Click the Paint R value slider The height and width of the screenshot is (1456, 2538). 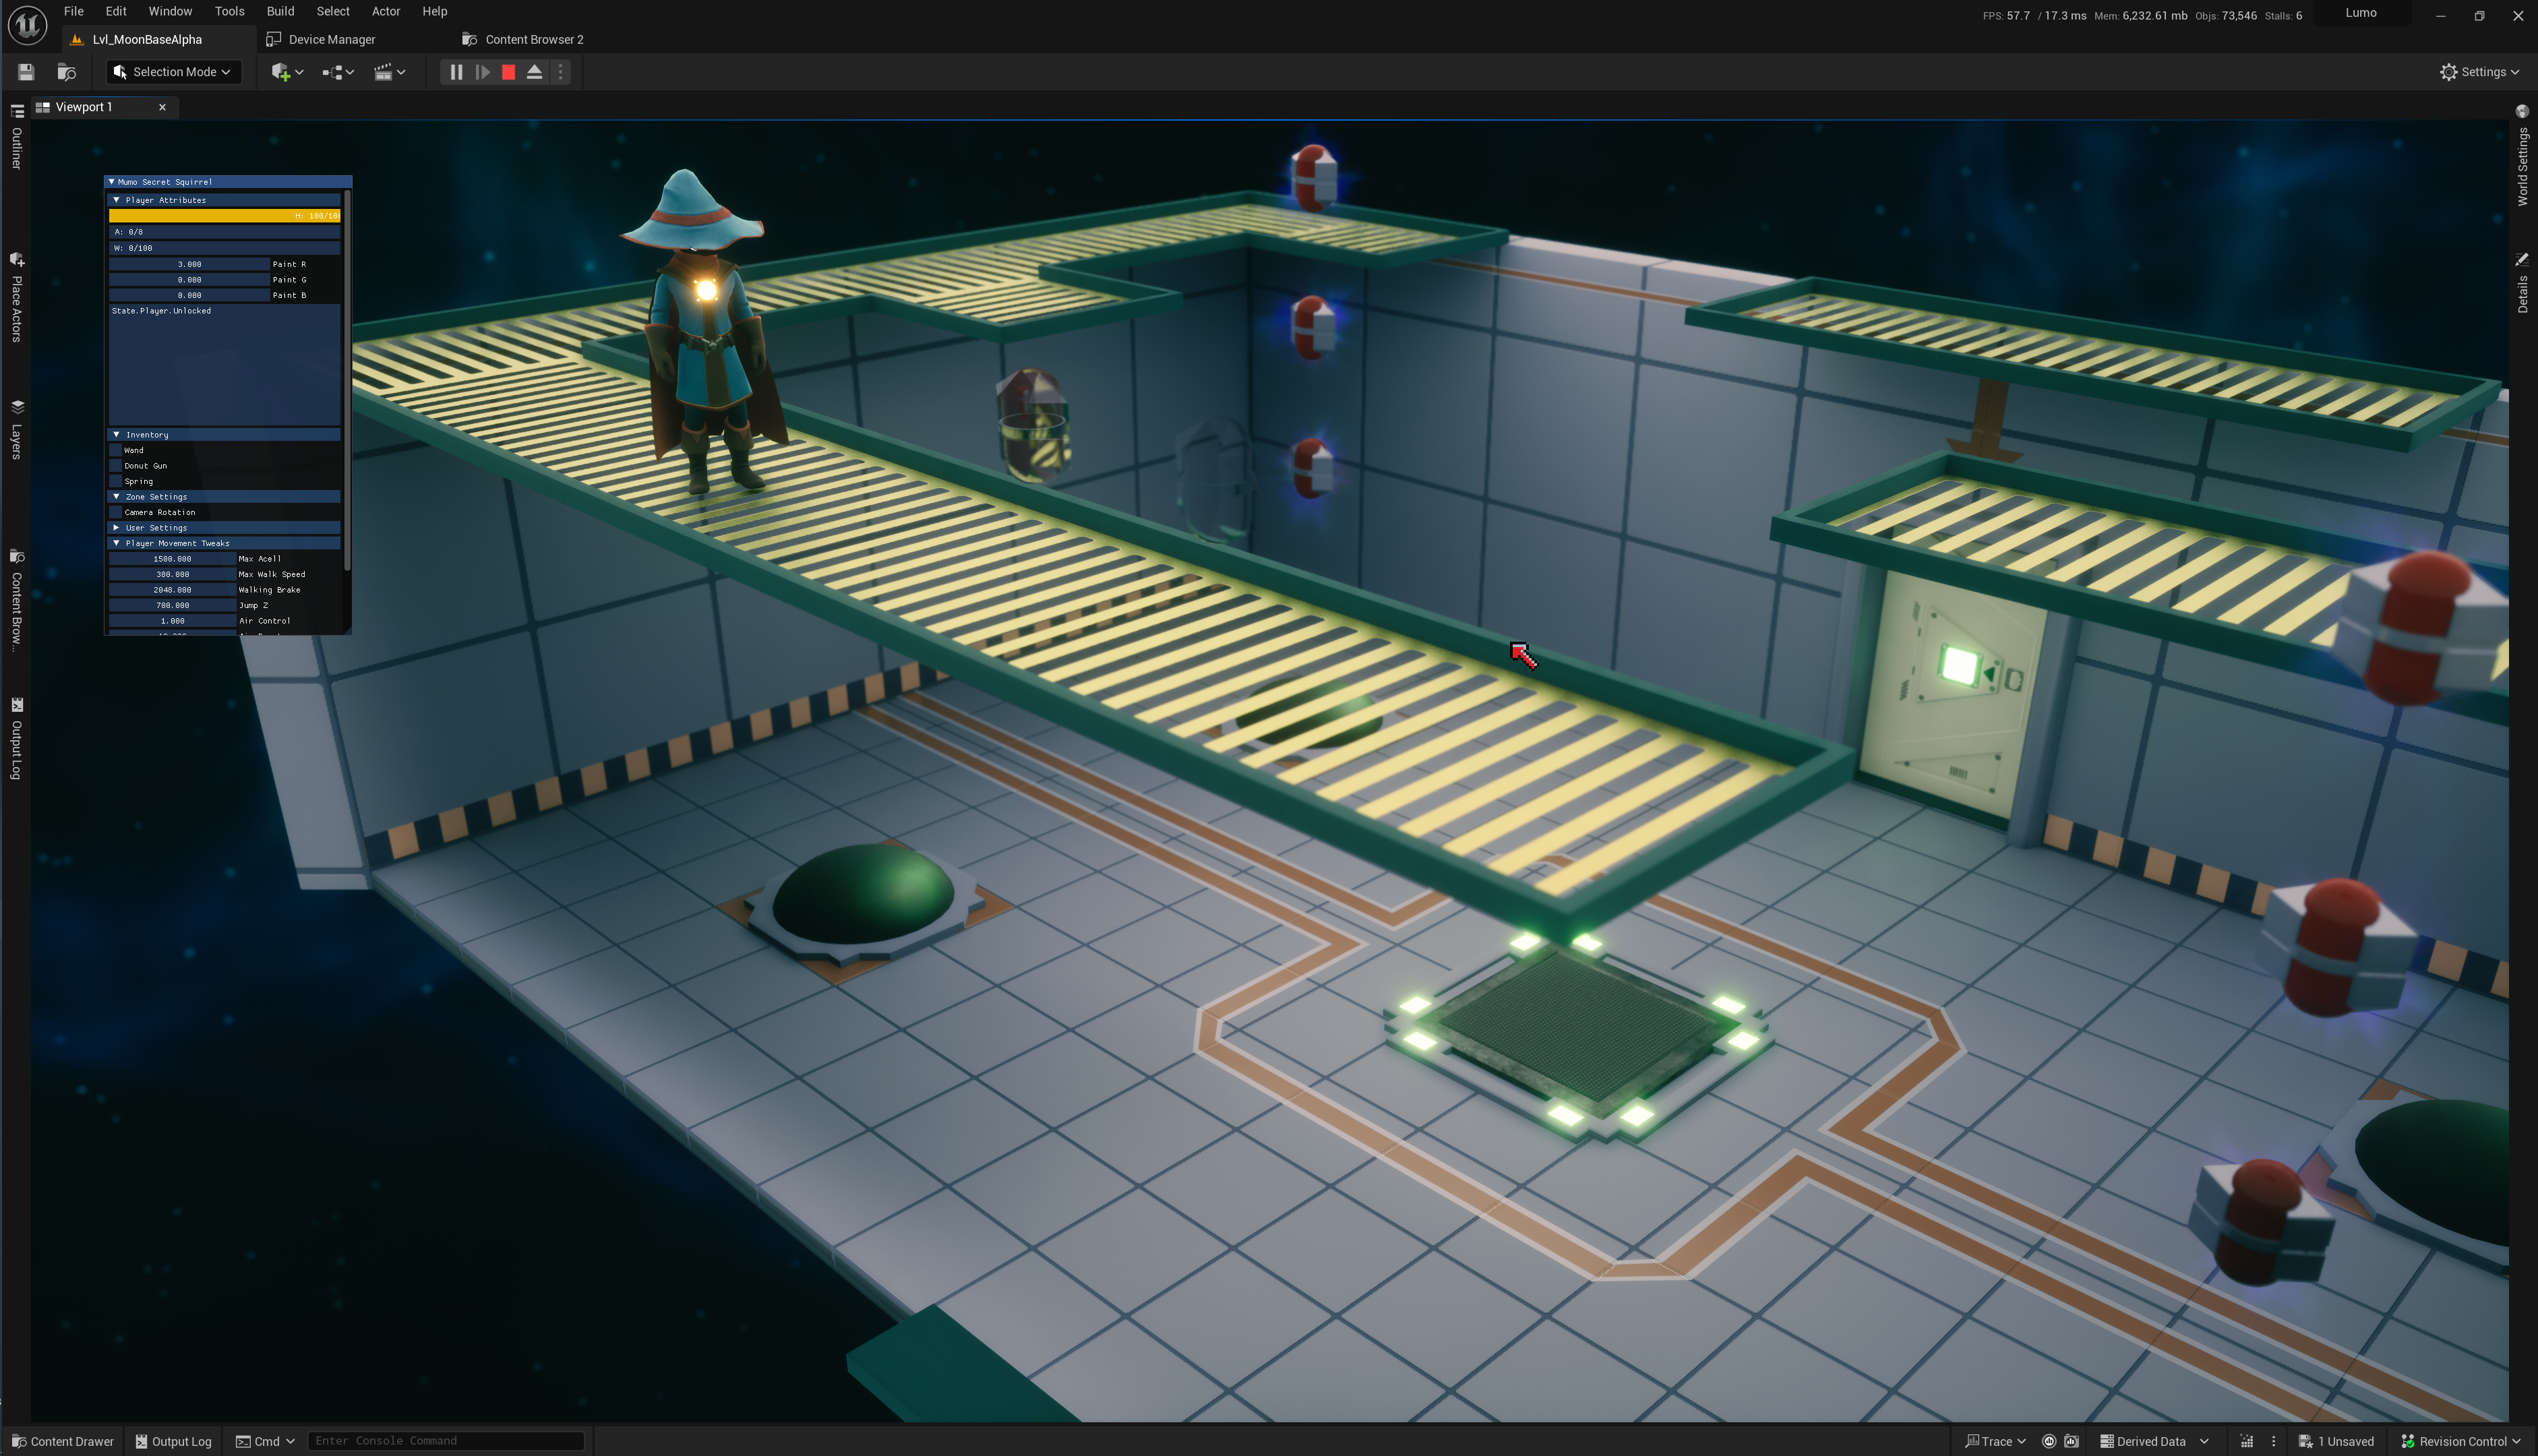pos(189,264)
